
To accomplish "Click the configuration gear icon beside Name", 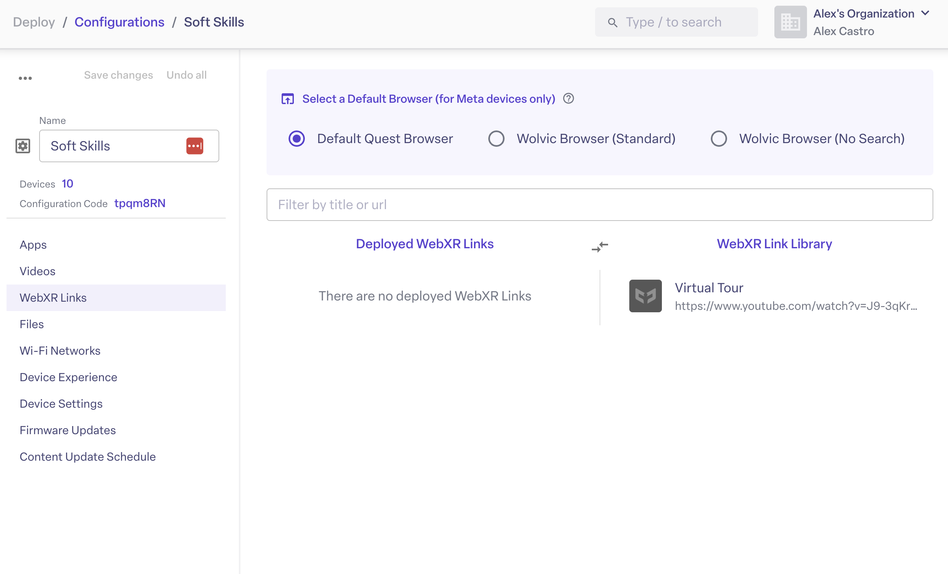I will point(23,146).
